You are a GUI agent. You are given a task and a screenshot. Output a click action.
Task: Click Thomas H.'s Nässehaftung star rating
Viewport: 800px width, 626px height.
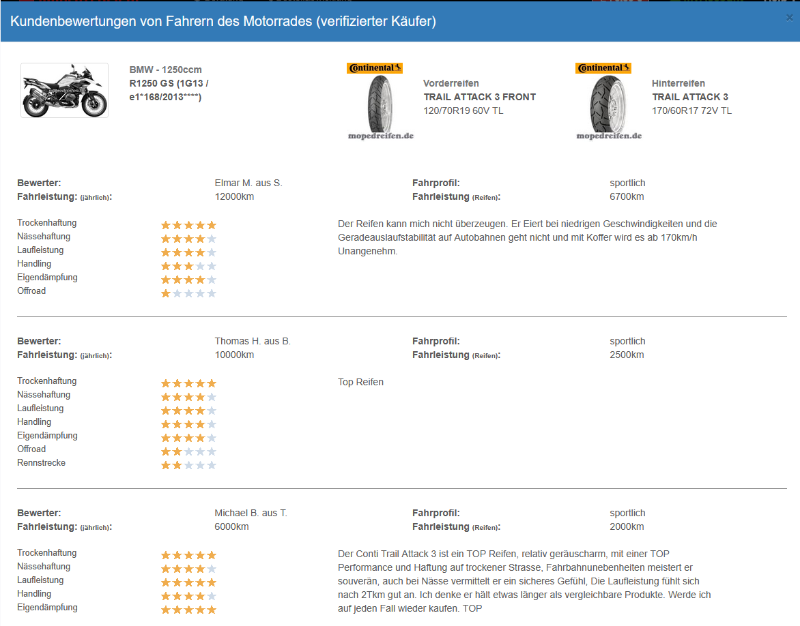pyautogui.click(x=188, y=397)
